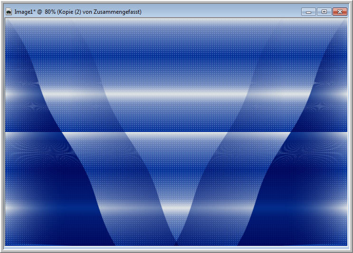Click the Image1 document icon in title bar
The height and width of the screenshot is (253, 353).
[x=9, y=12]
